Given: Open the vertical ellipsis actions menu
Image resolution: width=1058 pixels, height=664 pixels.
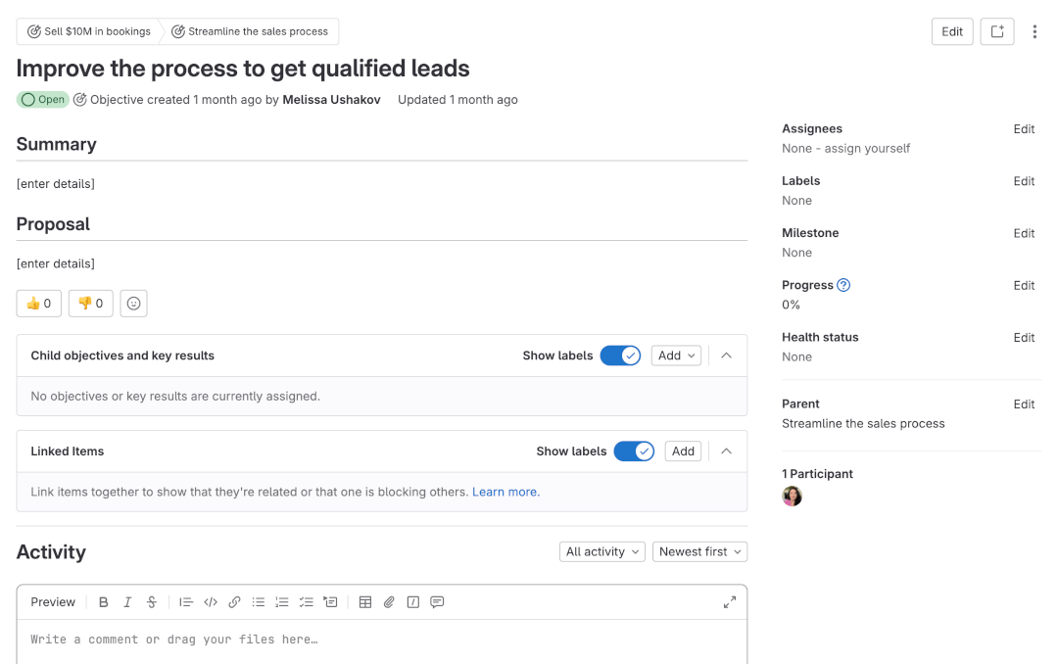Looking at the screenshot, I should point(1035,30).
